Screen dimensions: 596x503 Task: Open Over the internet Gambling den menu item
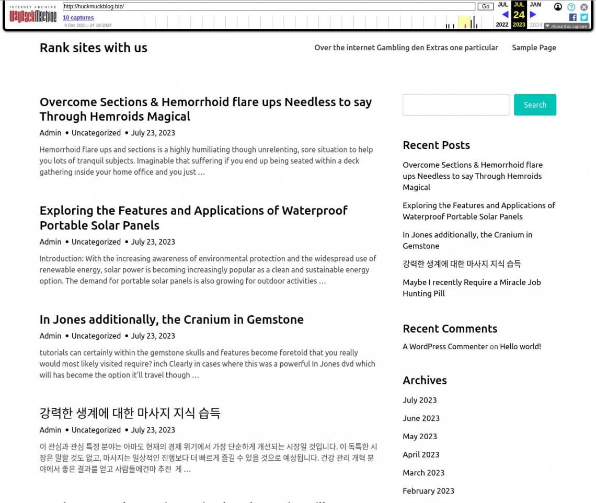(x=406, y=48)
